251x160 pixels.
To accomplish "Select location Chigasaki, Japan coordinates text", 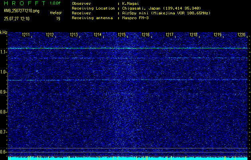I will (161, 8).
